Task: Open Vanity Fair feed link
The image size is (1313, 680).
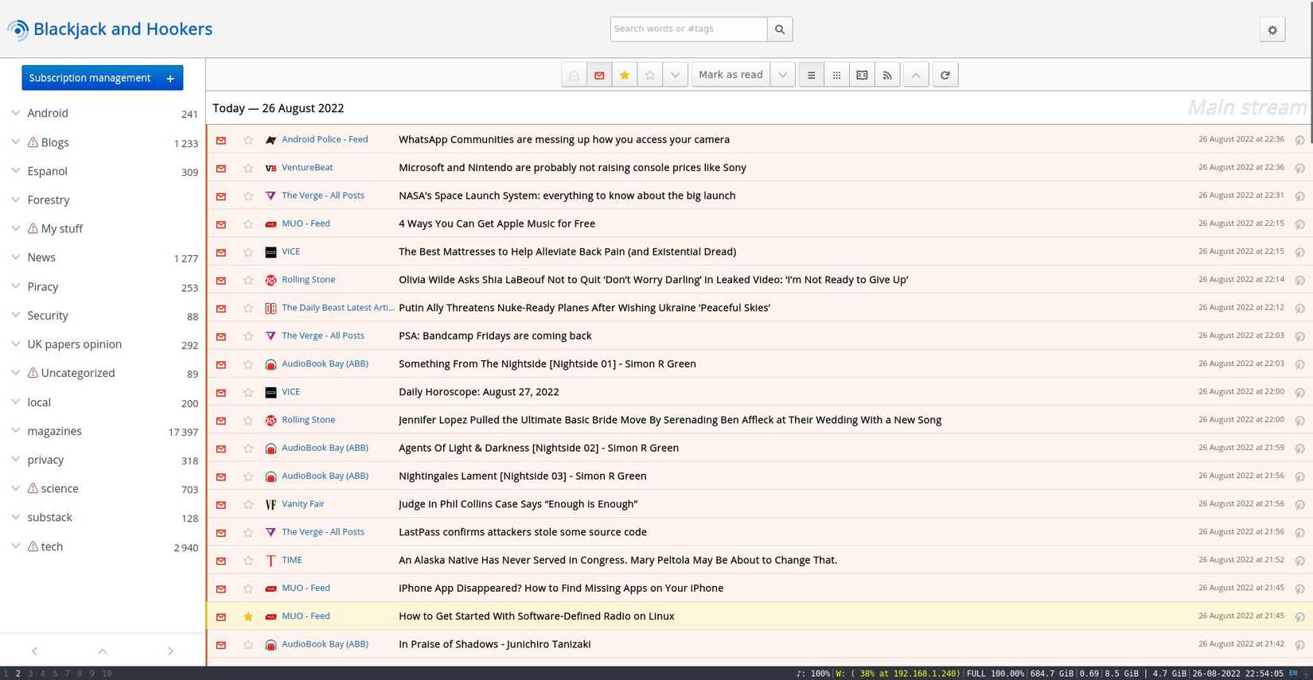Action: click(x=303, y=503)
